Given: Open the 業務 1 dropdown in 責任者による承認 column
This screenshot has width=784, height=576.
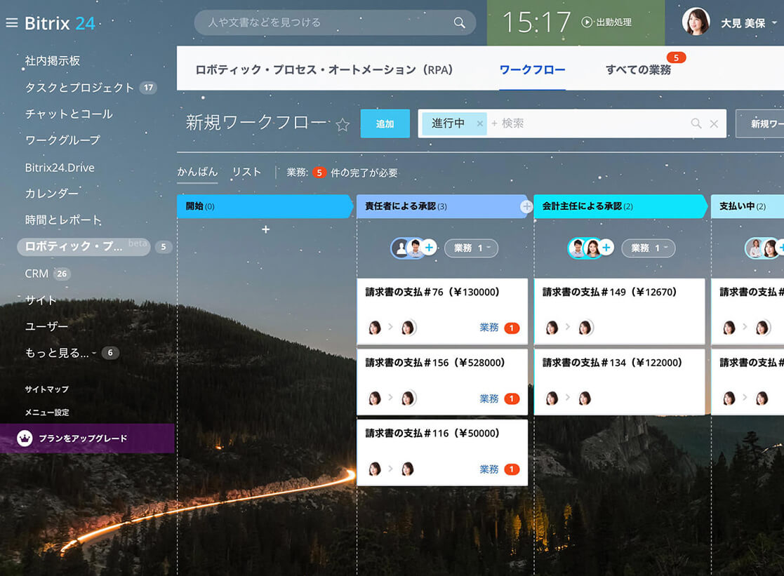Looking at the screenshot, I should click(471, 248).
